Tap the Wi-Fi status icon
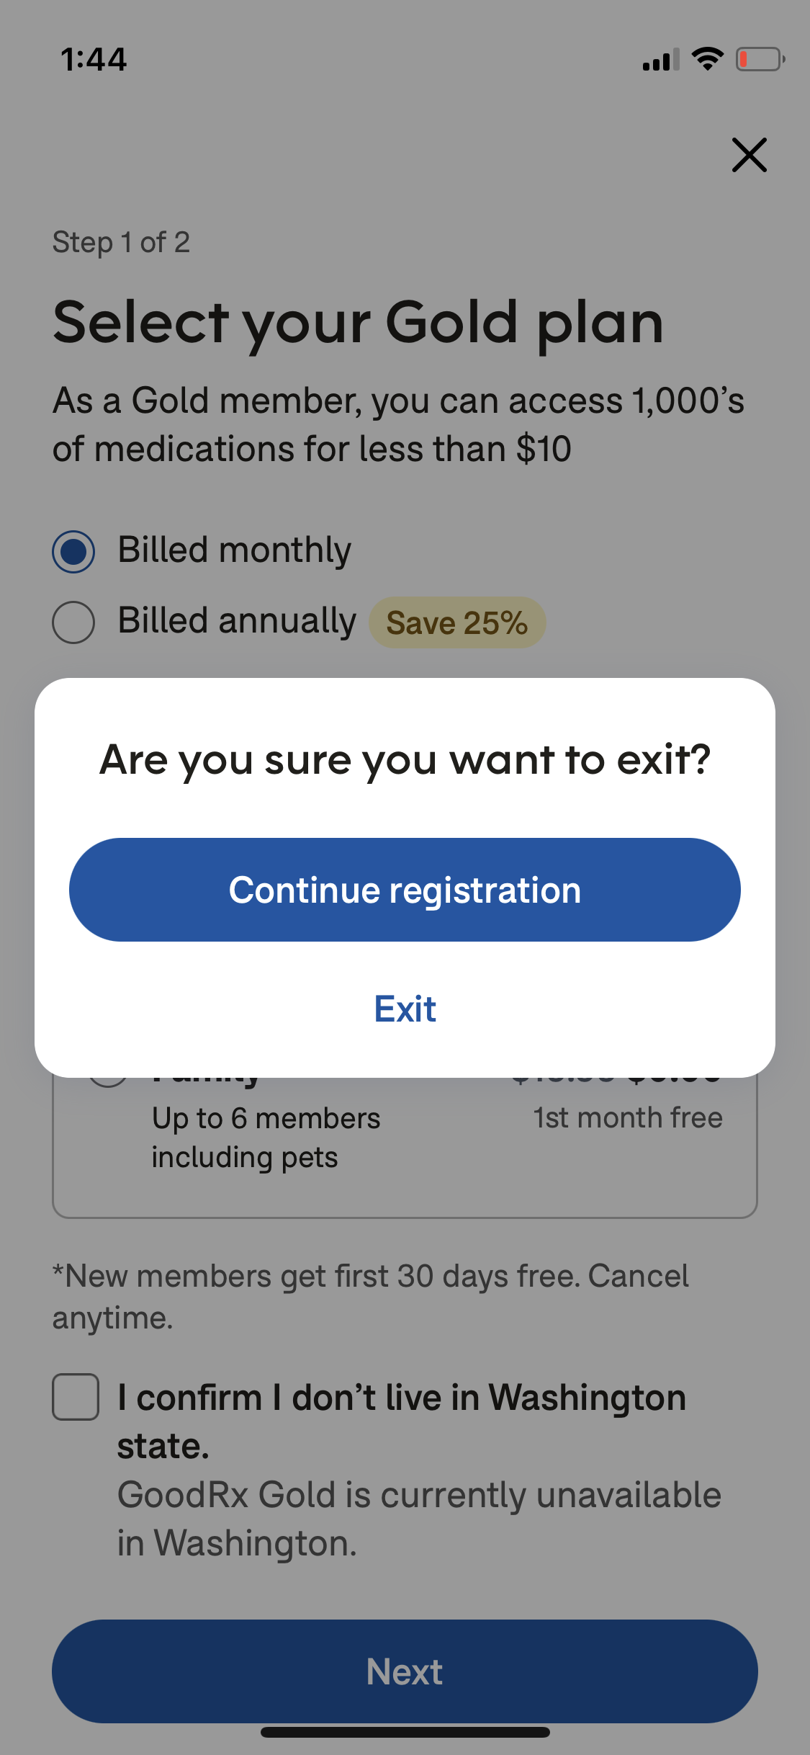This screenshot has height=1755, width=810. pos(707,59)
